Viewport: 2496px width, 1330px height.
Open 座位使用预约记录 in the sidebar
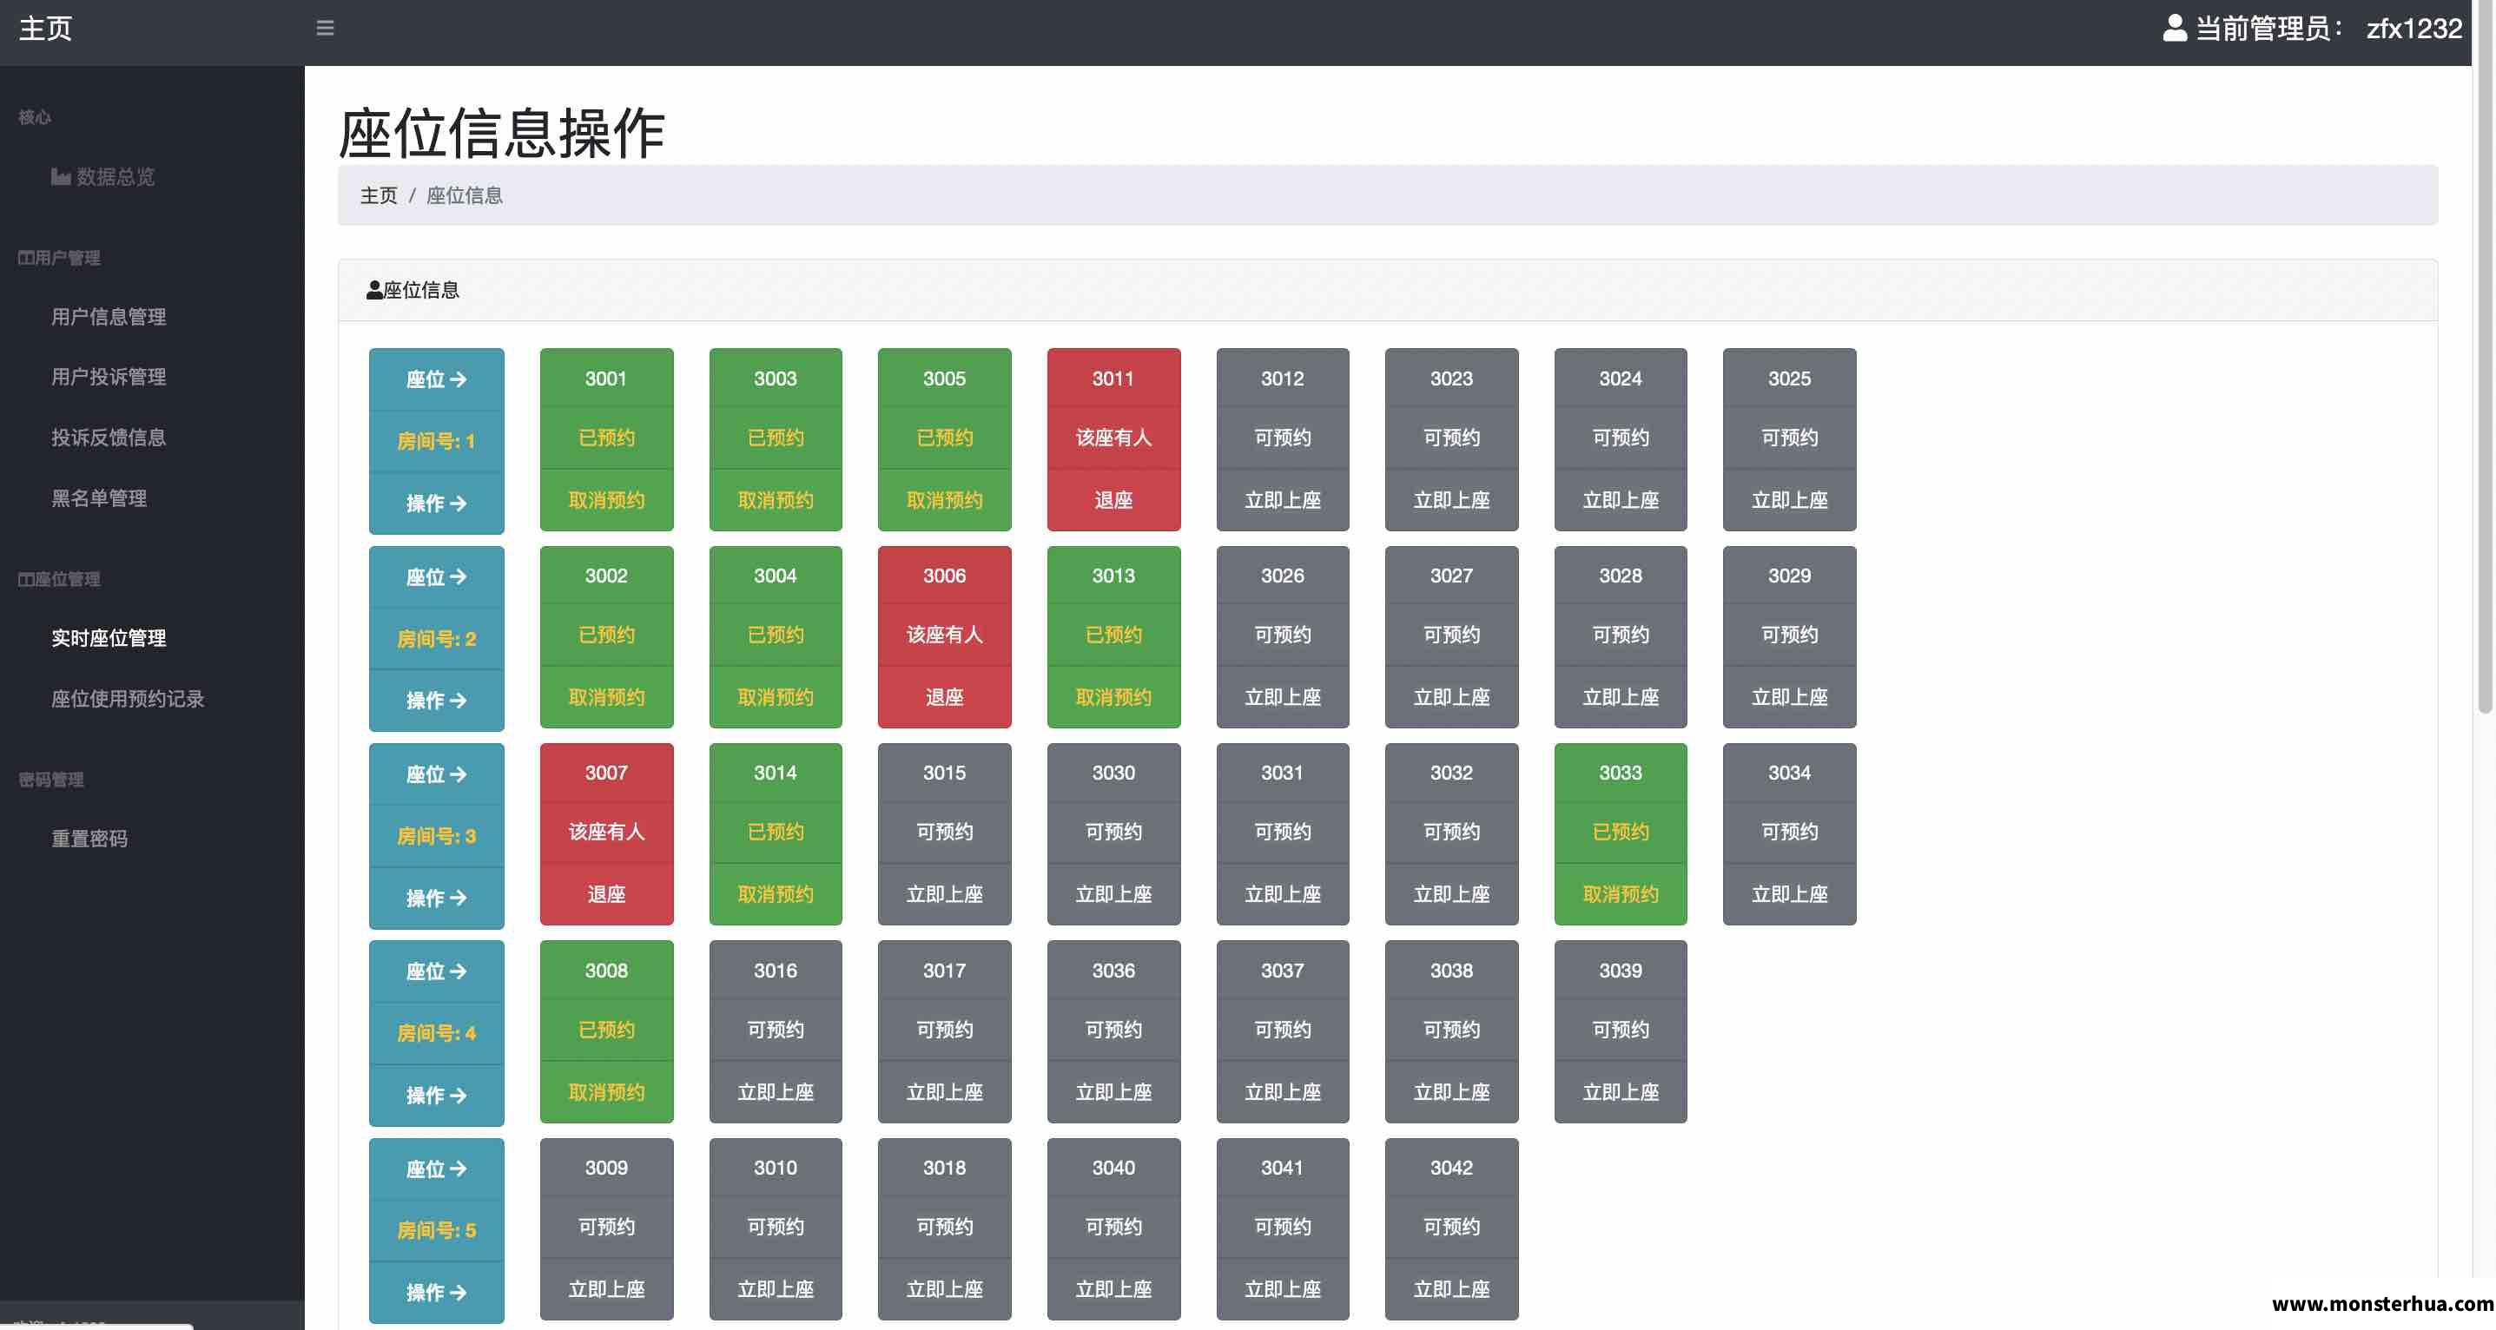pyautogui.click(x=128, y=698)
